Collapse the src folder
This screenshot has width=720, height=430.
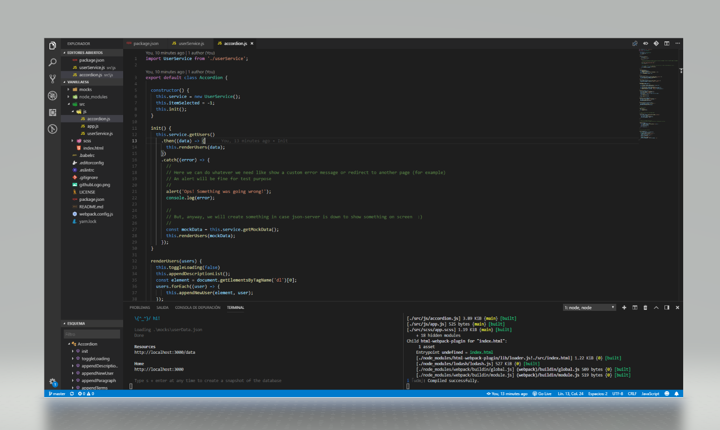pyautogui.click(x=92, y=104)
